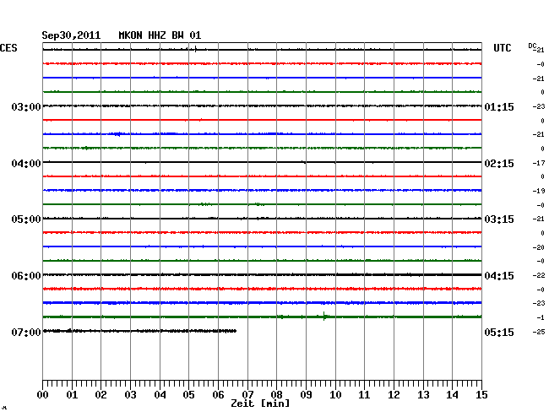549x417 pixels.
Task: Click the 05:15 UTC time label
Action: point(499,332)
